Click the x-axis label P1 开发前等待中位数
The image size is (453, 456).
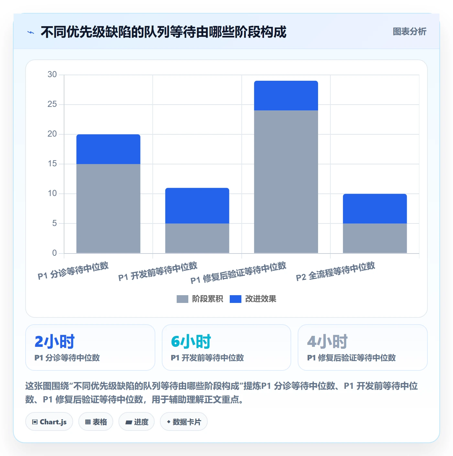[158, 272]
